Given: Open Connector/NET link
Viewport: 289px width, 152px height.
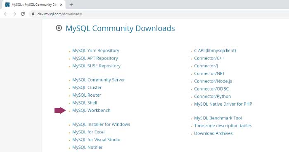Looking at the screenshot, I should (x=209, y=74).
